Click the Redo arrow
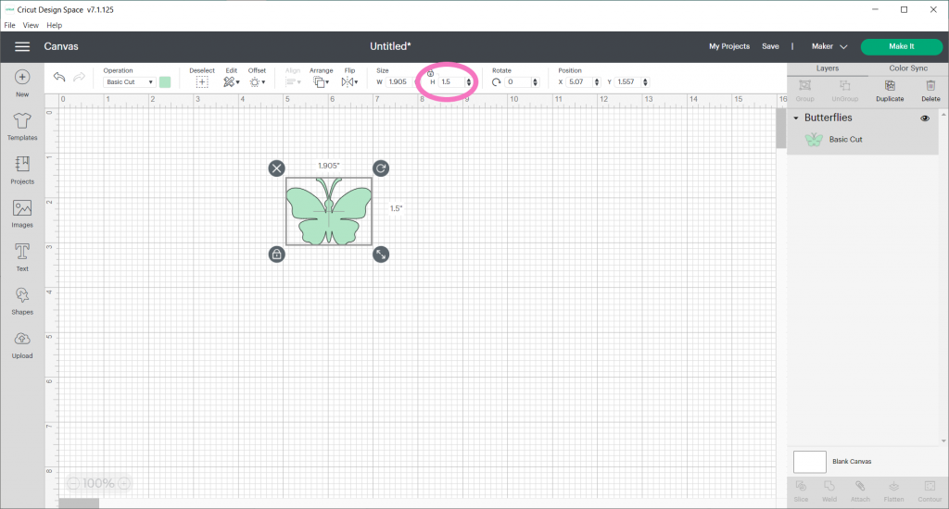 [80, 77]
